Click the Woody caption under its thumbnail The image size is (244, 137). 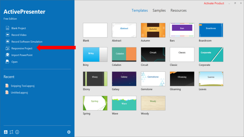coord(145,114)
